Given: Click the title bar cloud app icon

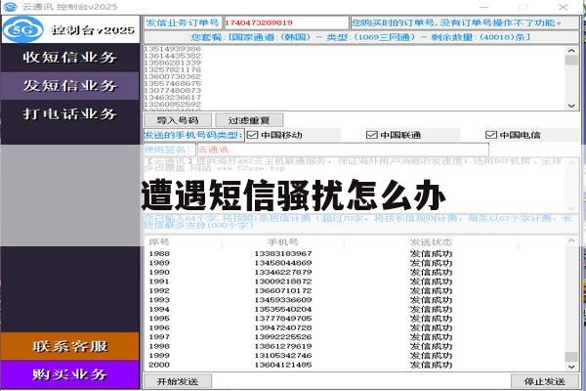Looking at the screenshot, I should 10,7.
